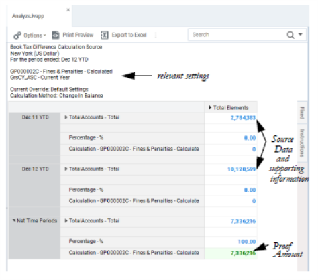318x280 pixels.
Task: Click the search magnifier icon
Action: tap(290, 35)
